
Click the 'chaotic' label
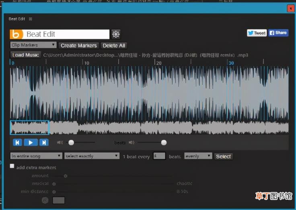[x=185, y=183]
